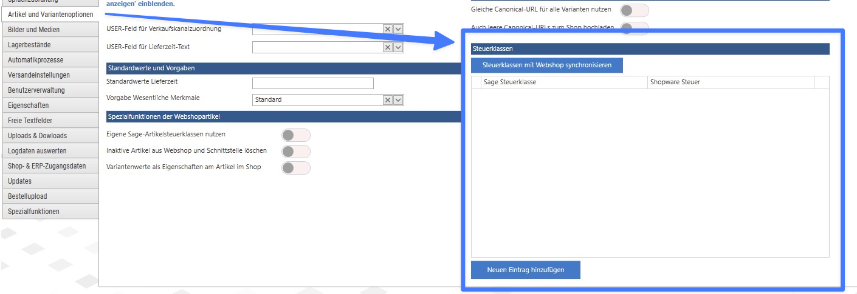Click the Standardwerte Lieferzeit input field
This screenshot has width=857, height=294.
click(x=312, y=84)
